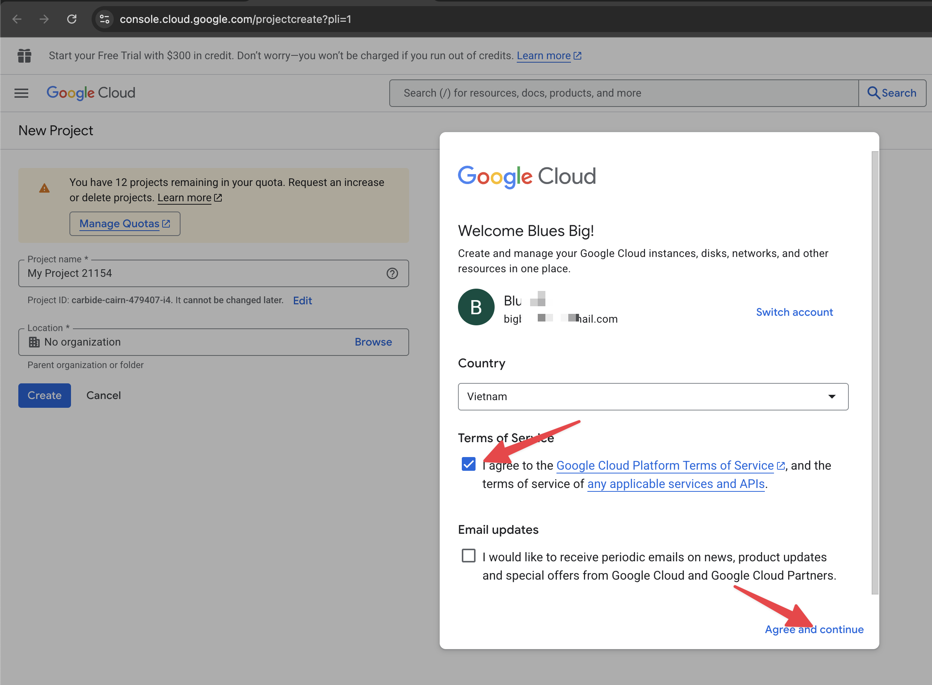Click the Project name input field

[203, 273]
